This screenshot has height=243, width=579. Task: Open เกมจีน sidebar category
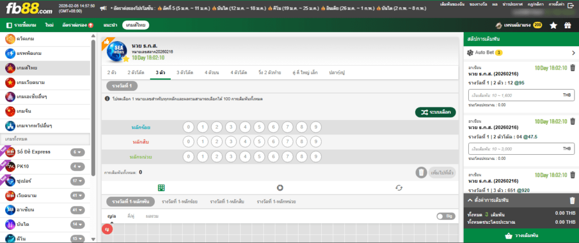click(x=45, y=111)
